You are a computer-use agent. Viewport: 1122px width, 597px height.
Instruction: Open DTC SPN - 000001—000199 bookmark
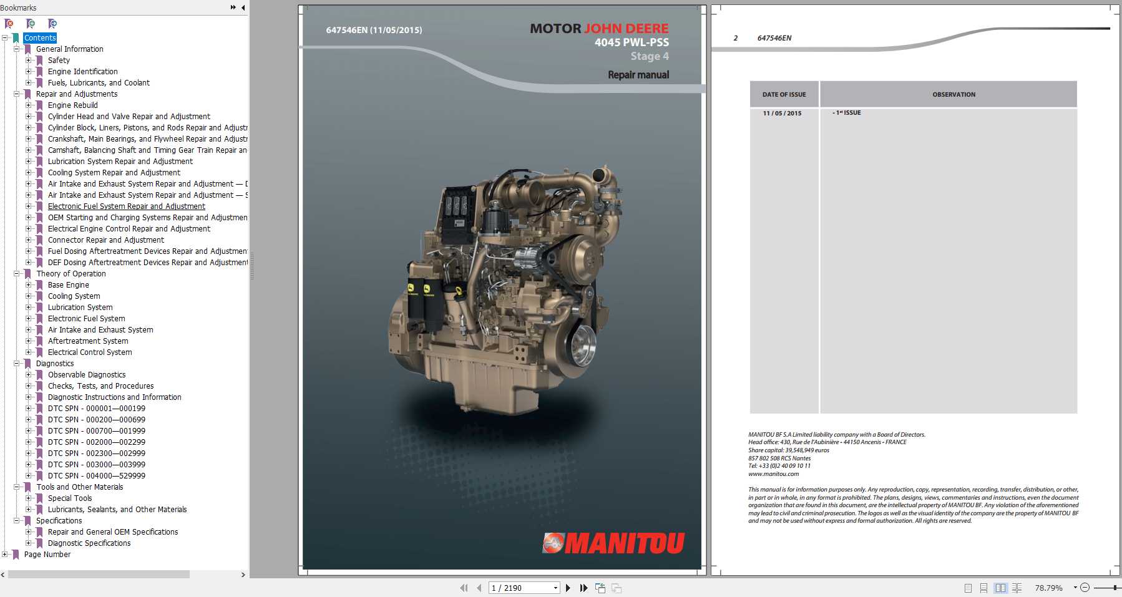coord(97,409)
